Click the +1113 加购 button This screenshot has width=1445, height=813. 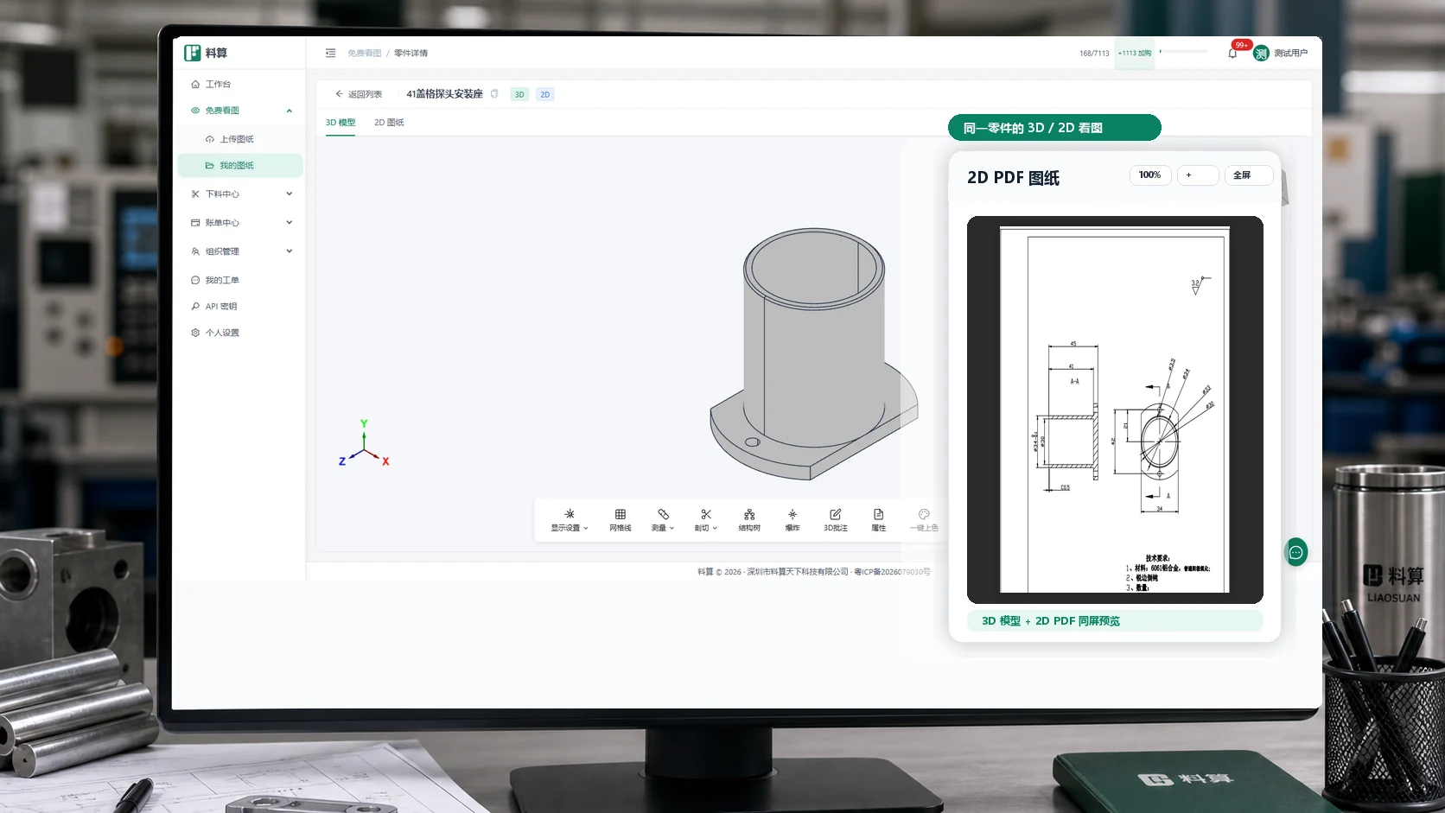click(x=1134, y=53)
